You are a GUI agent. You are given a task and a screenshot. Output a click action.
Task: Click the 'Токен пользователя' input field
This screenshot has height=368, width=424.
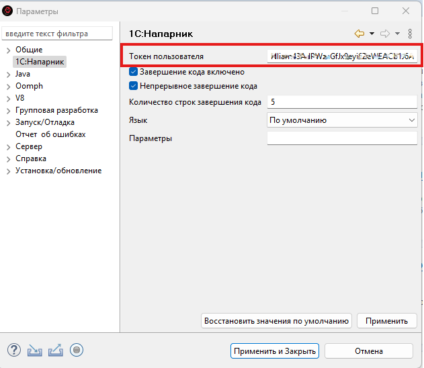coord(342,56)
